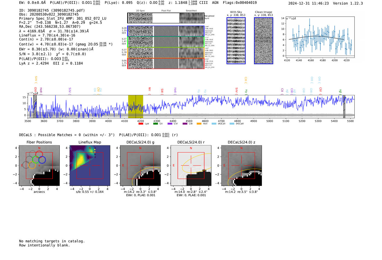This screenshot has height=260, width=382.
Task: Click the s/b: 0.55 +/- 0.164 label
Action: [x=90, y=192]
